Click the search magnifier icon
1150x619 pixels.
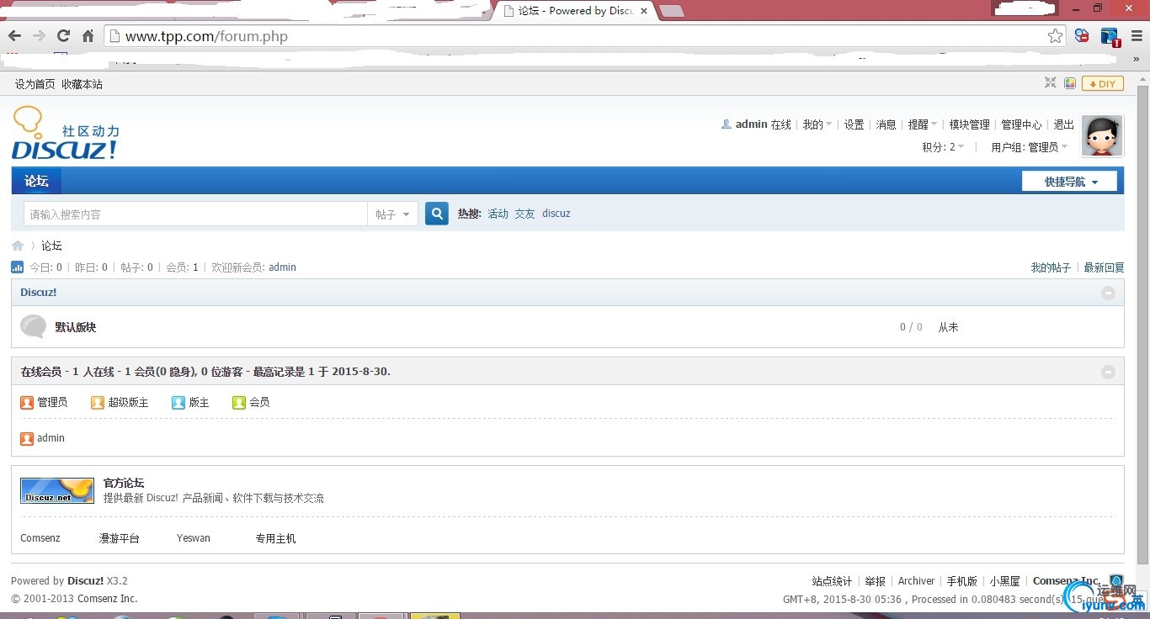click(x=436, y=214)
